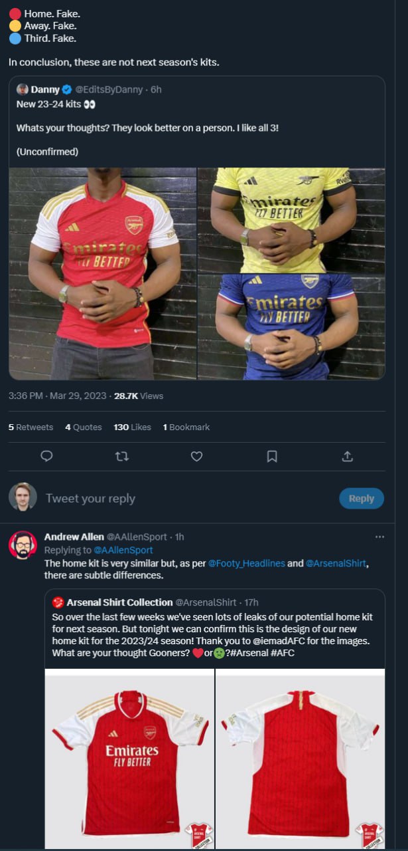Open the red home kit model photo
This screenshot has width=408, height=851.
(x=103, y=273)
